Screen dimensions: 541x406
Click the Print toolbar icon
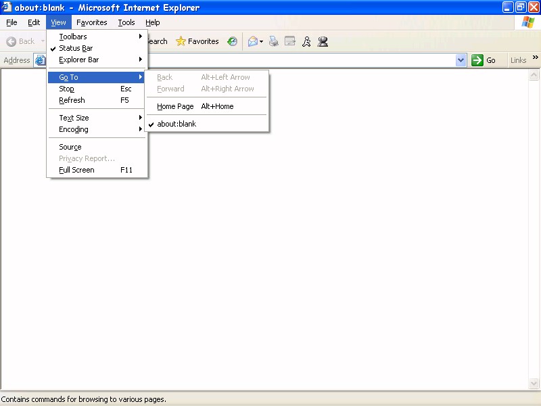274,41
